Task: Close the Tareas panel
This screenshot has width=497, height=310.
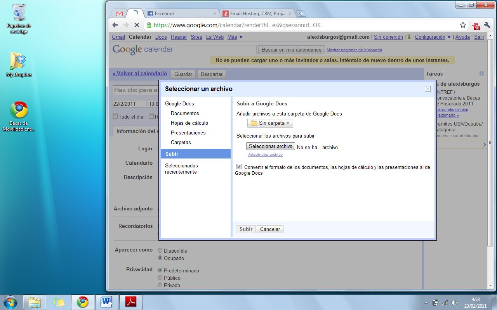Action: pyautogui.click(x=481, y=74)
